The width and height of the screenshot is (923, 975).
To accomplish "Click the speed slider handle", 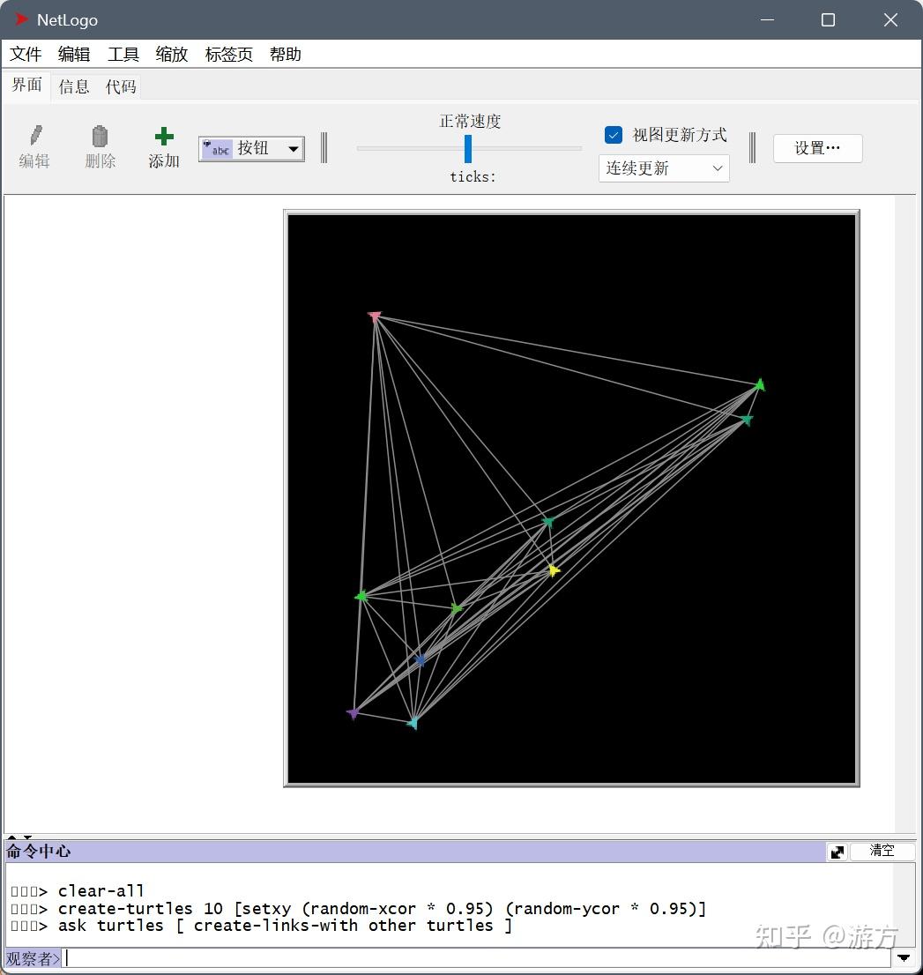I will pyautogui.click(x=468, y=149).
